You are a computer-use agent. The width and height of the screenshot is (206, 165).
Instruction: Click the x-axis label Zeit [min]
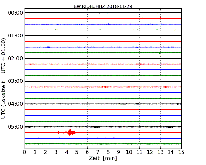pos(103,158)
